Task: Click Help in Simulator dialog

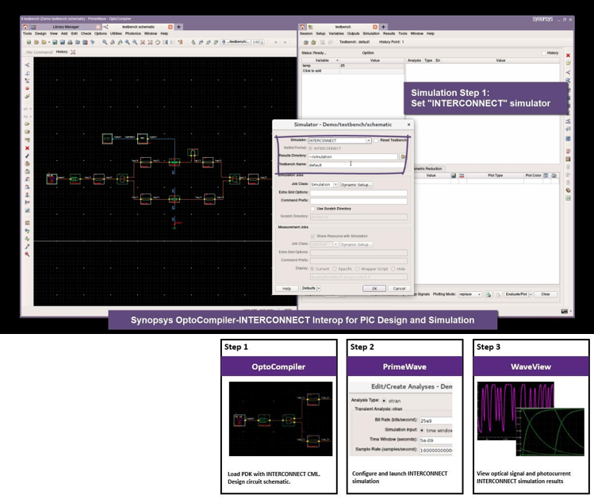Action: coord(287,288)
